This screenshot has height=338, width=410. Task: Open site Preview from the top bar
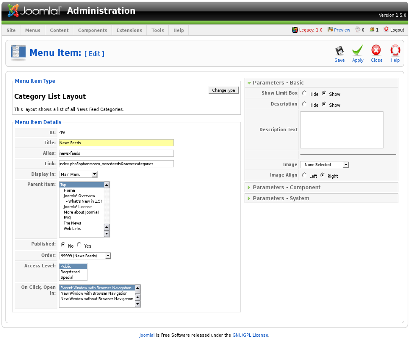pyautogui.click(x=330, y=29)
